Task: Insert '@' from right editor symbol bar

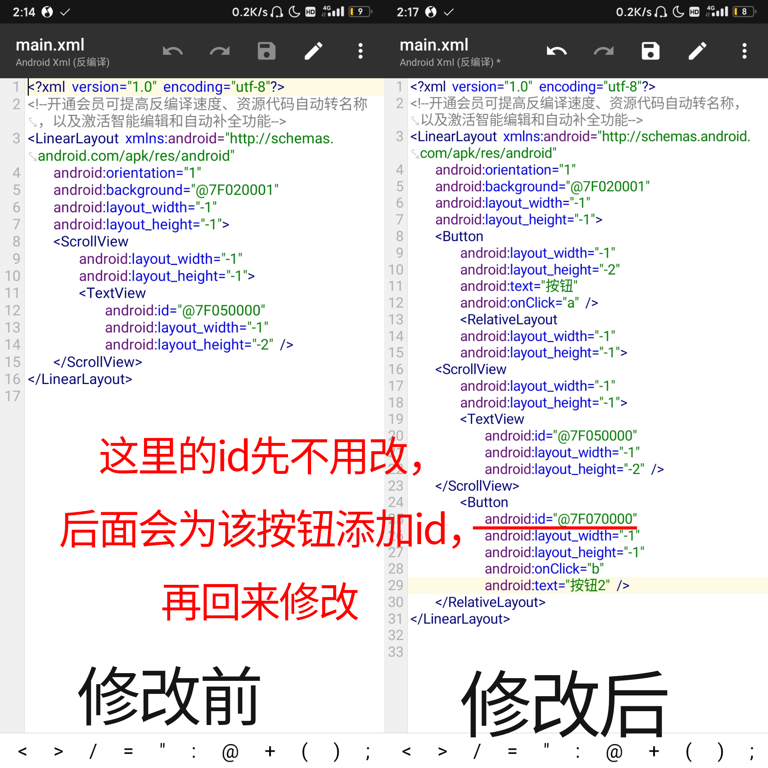Action: coord(614,752)
